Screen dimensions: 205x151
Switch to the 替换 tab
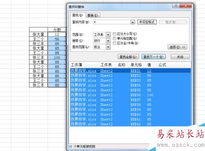[x=93, y=15]
